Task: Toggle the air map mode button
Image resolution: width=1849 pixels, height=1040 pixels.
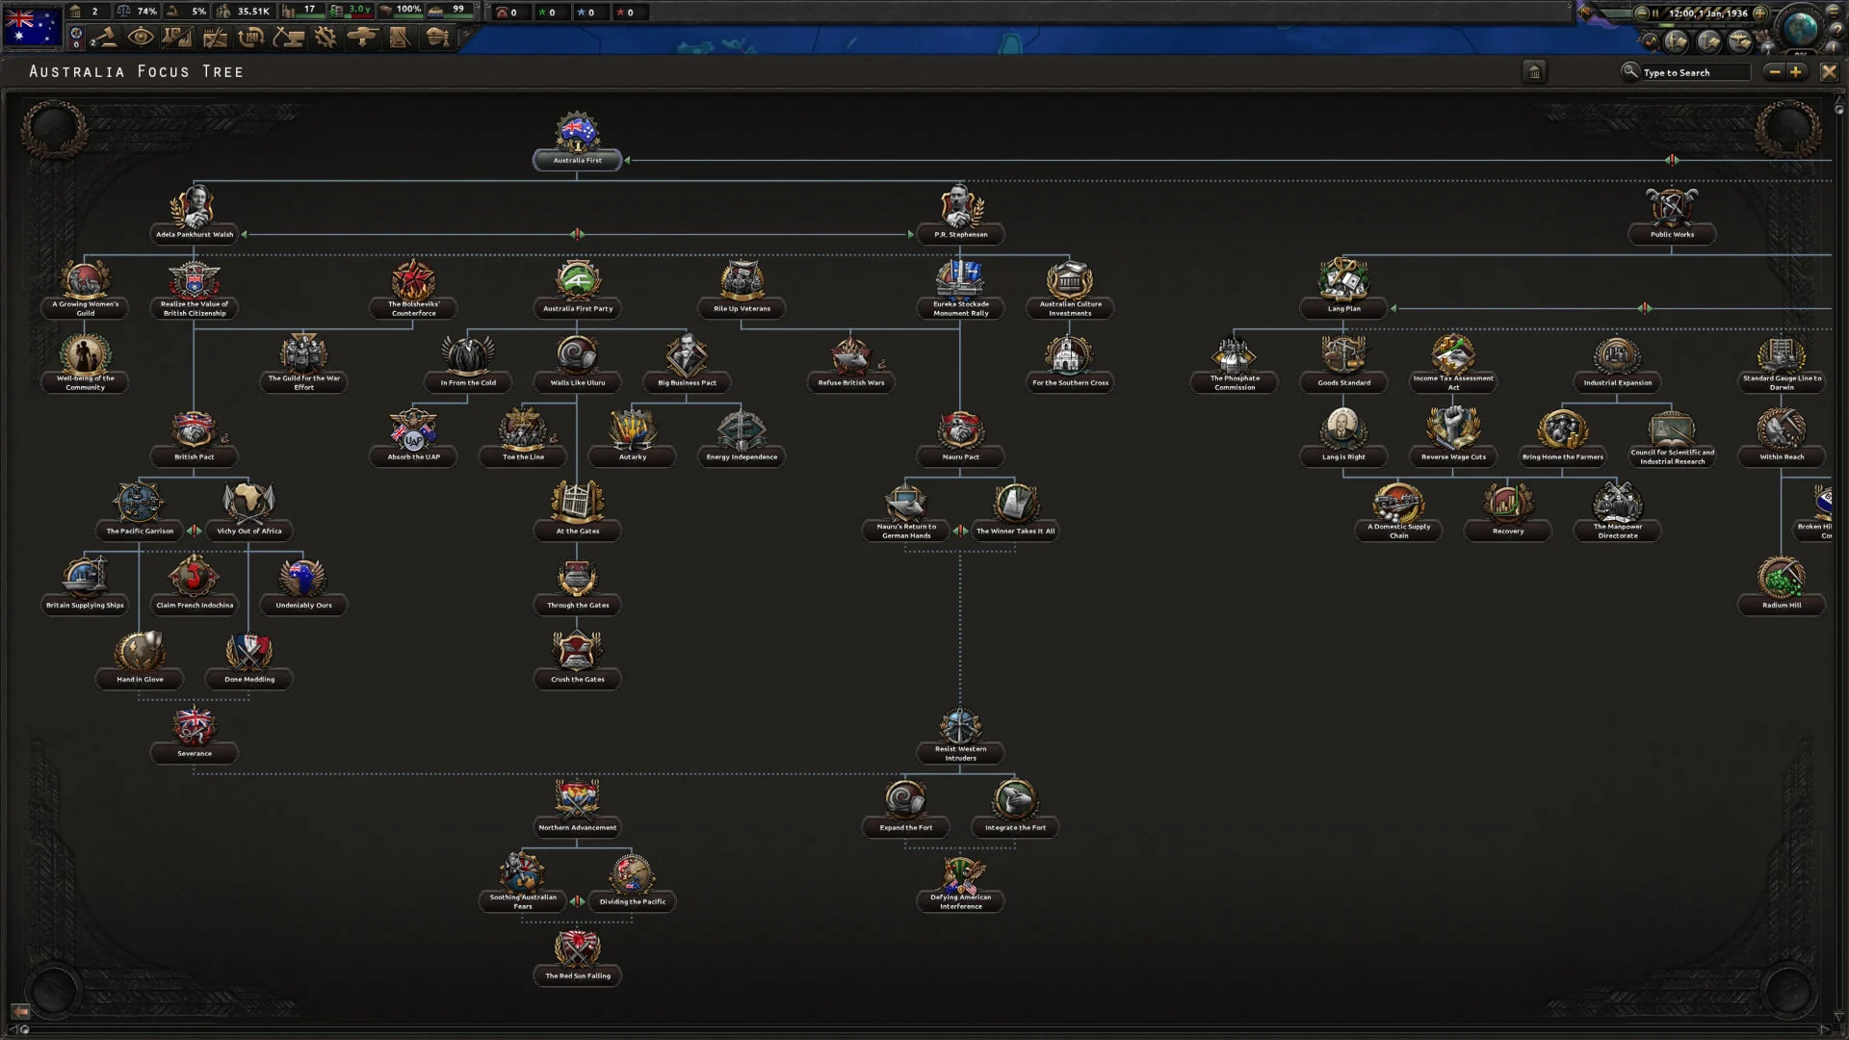Action: (1740, 41)
